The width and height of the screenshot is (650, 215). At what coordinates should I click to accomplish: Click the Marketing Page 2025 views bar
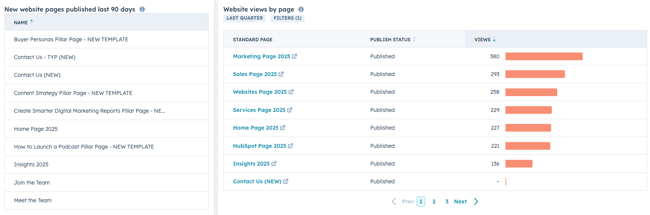point(544,56)
